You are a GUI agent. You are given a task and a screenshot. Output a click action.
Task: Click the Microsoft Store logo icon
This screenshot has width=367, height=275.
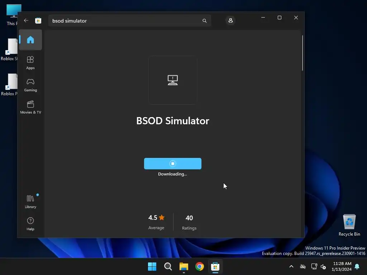click(x=38, y=20)
